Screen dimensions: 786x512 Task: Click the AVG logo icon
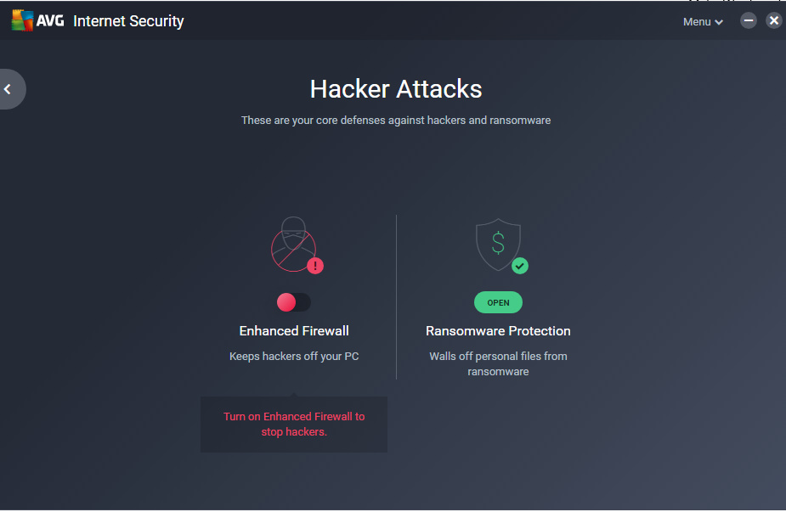(x=23, y=20)
